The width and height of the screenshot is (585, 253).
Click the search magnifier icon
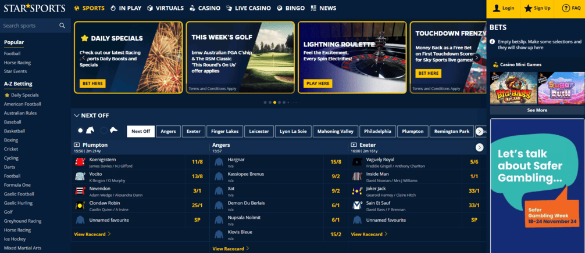[62, 26]
